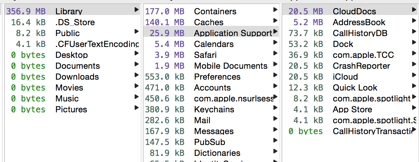Select the PubSub folder row
The image size is (419, 162).
click(211, 142)
